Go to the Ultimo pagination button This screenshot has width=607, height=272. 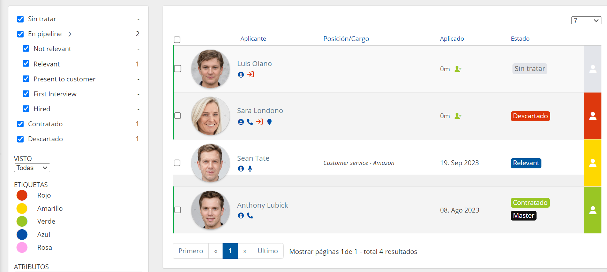coord(268,251)
